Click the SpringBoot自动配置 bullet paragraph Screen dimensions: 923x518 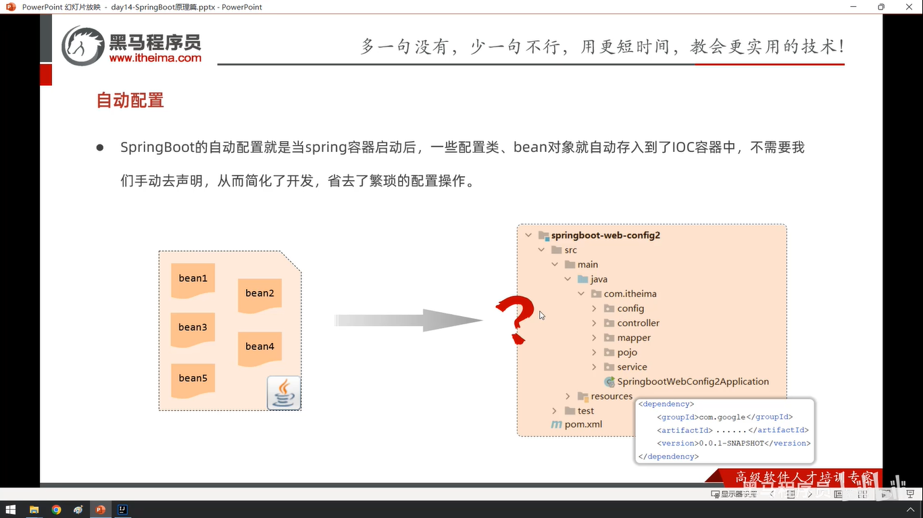pyautogui.click(x=462, y=164)
